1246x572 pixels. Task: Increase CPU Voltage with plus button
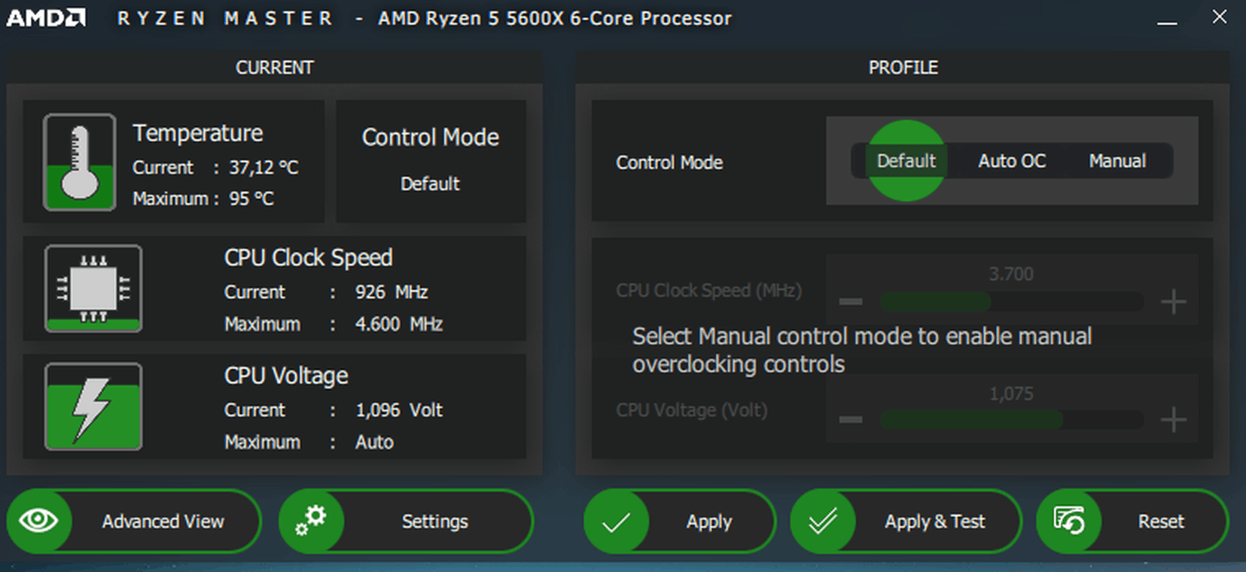[1173, 419]
